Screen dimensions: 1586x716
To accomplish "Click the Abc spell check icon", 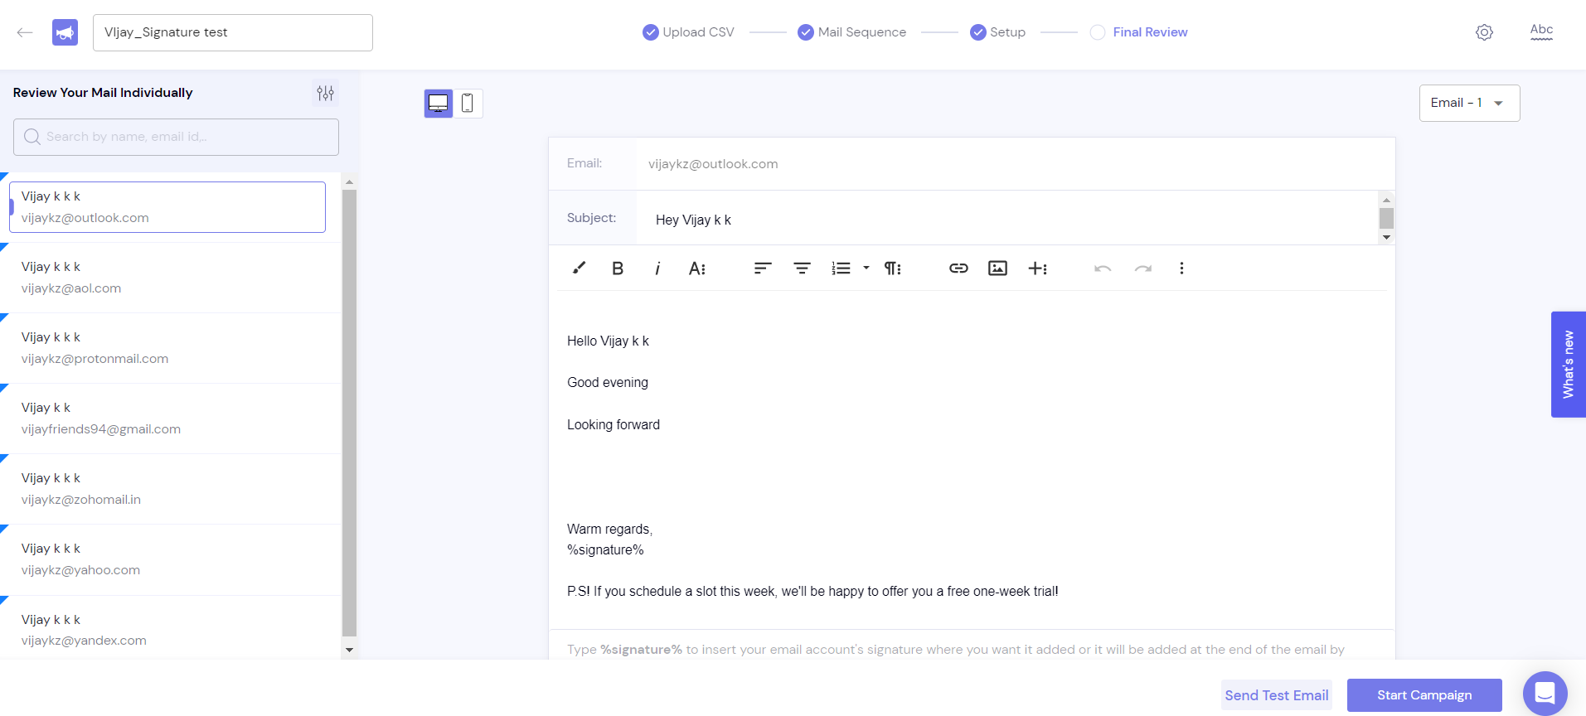I will pos(1541,31).
